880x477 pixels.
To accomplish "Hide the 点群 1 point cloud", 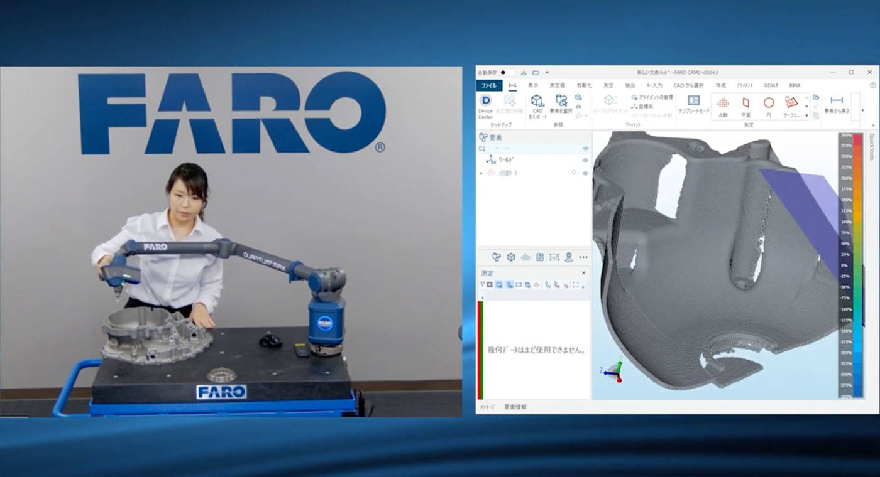I will [585, 173].
